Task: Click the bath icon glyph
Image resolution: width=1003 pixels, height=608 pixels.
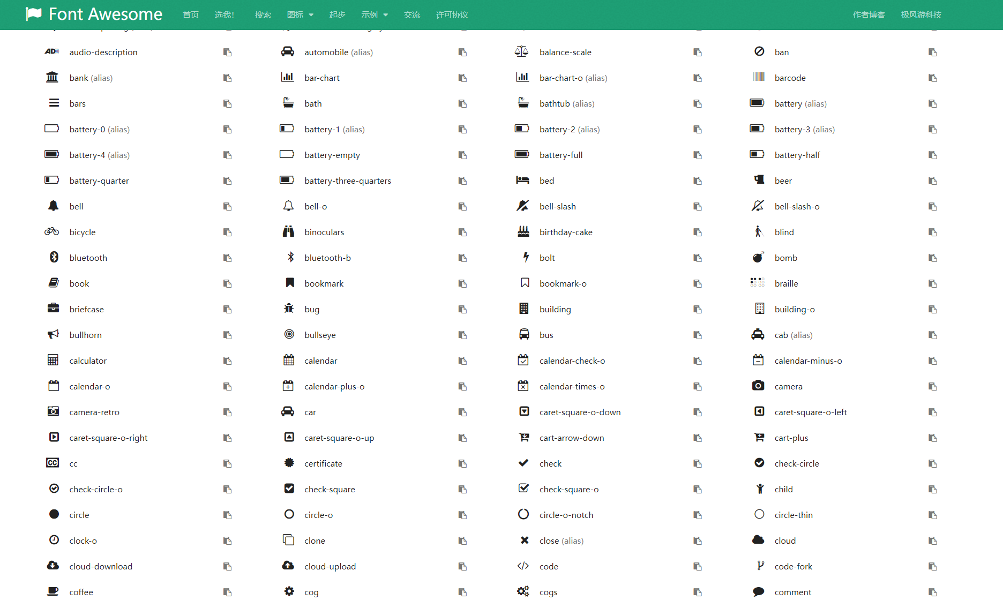Action: click(288, 103)
